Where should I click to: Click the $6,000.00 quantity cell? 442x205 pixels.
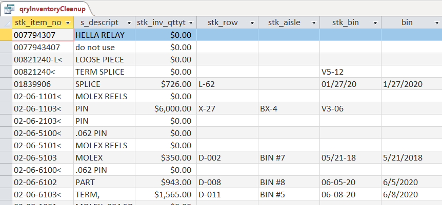(165, 108)
